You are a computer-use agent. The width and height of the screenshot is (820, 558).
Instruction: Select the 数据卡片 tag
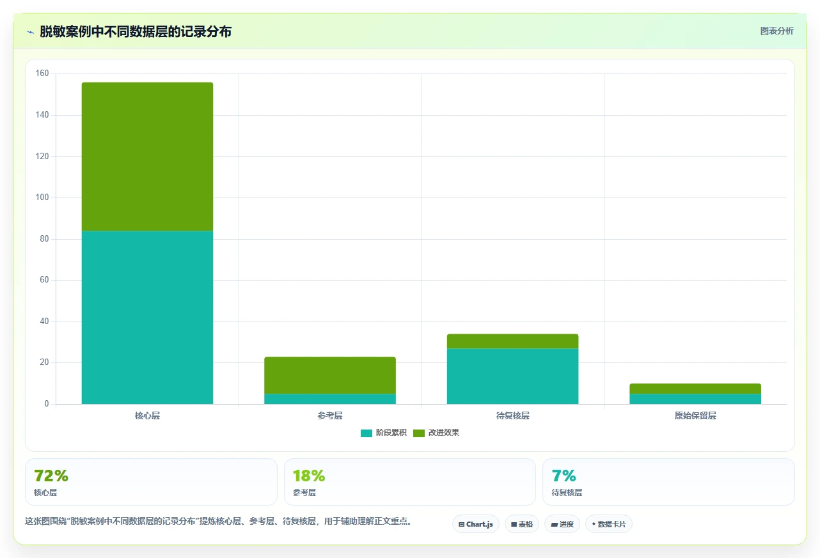click(x=609, y=524)
